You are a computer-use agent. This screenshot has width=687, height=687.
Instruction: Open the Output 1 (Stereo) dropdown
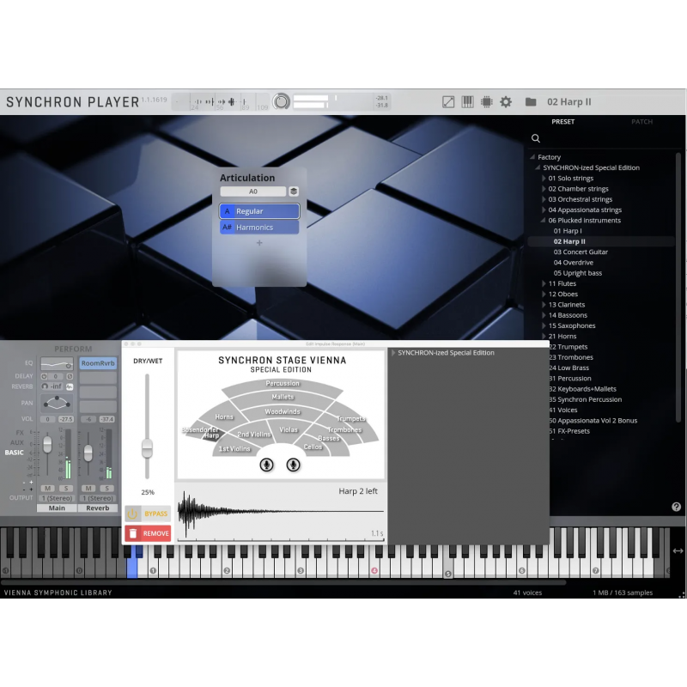(56, 498)
